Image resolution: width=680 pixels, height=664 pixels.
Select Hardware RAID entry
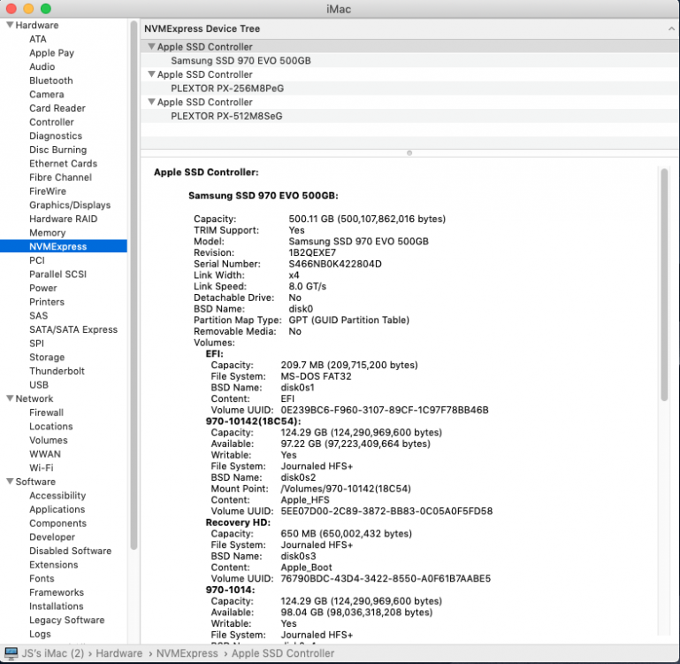click(x=64, y=219)
